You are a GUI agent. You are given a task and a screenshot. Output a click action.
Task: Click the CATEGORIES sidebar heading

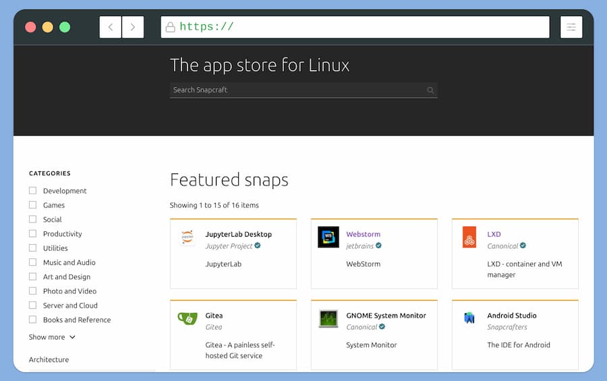pos(49,173)
